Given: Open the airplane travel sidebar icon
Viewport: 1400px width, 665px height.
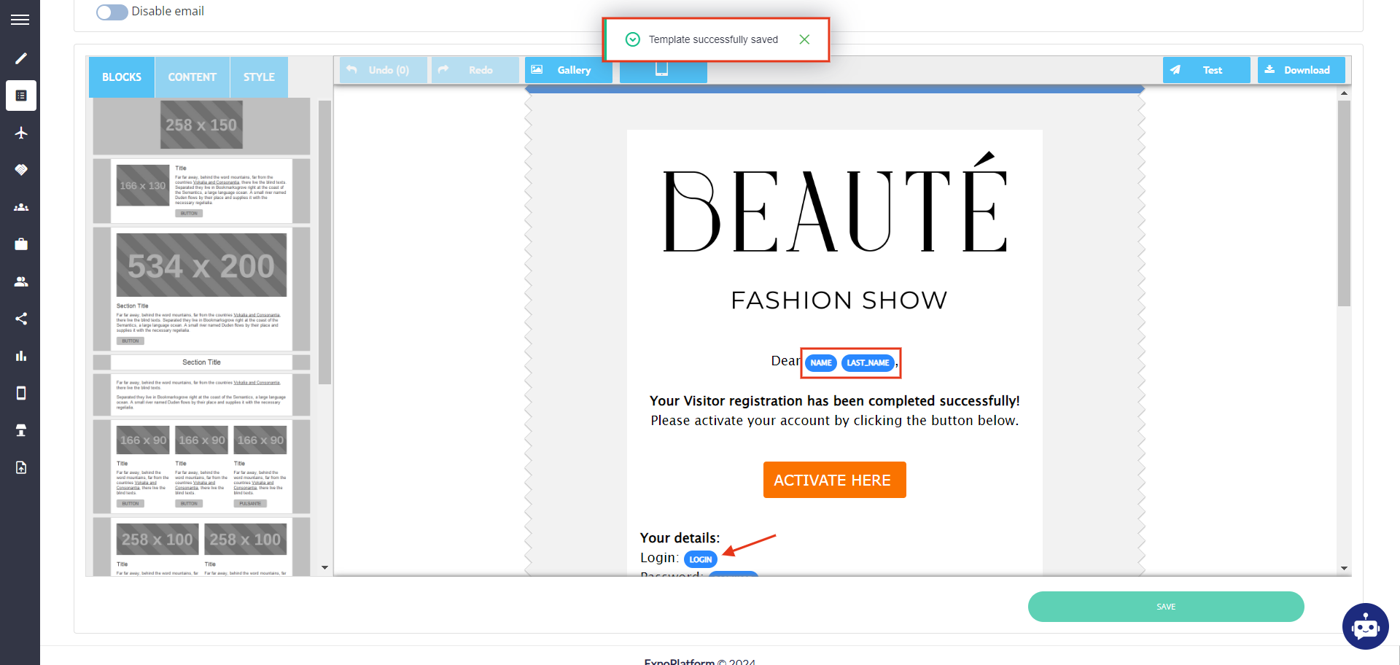Looking at the screenshot, I should click(21, 133).
